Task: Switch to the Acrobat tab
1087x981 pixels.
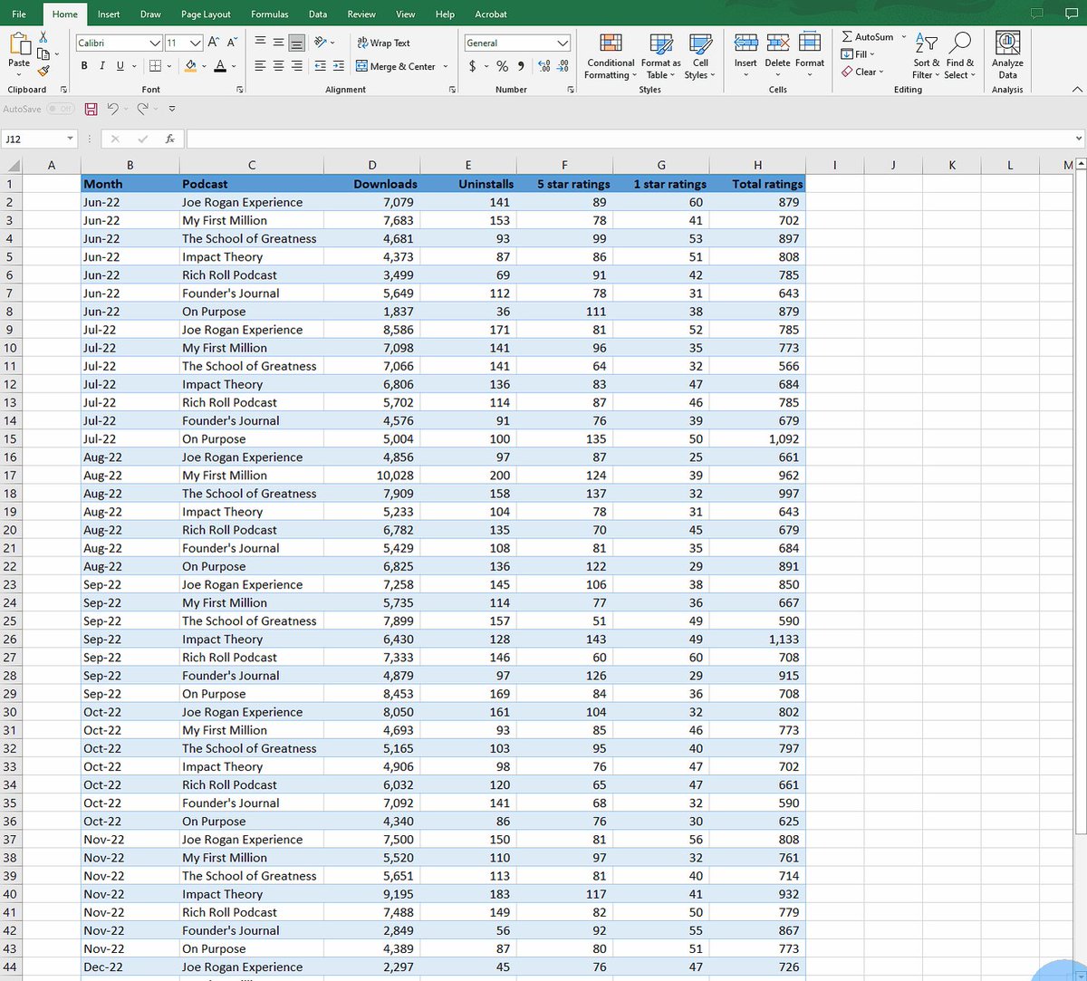Action: [491, 14]
